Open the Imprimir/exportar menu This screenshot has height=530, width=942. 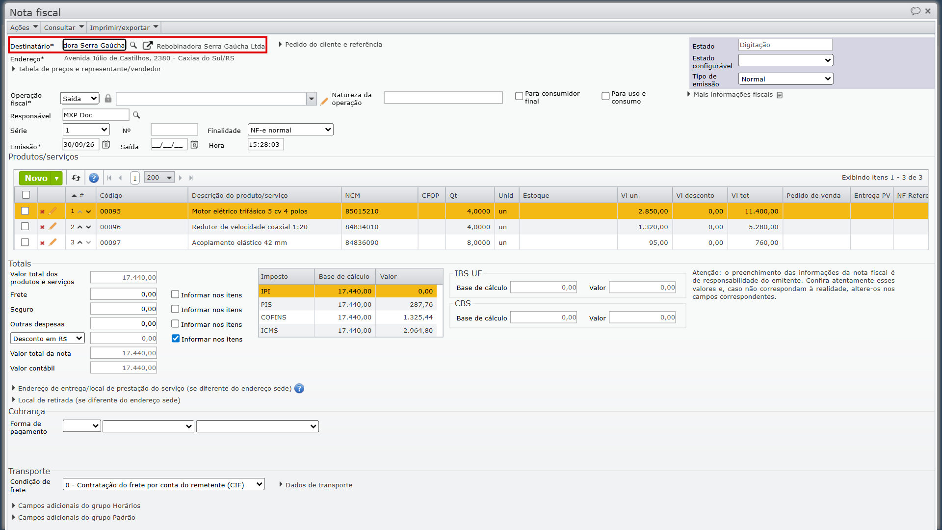point(124,27)
